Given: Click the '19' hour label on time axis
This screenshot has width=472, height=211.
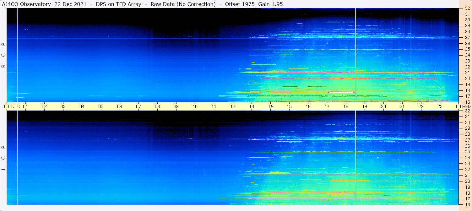Looking at the screenshot, I should point(365,106).
